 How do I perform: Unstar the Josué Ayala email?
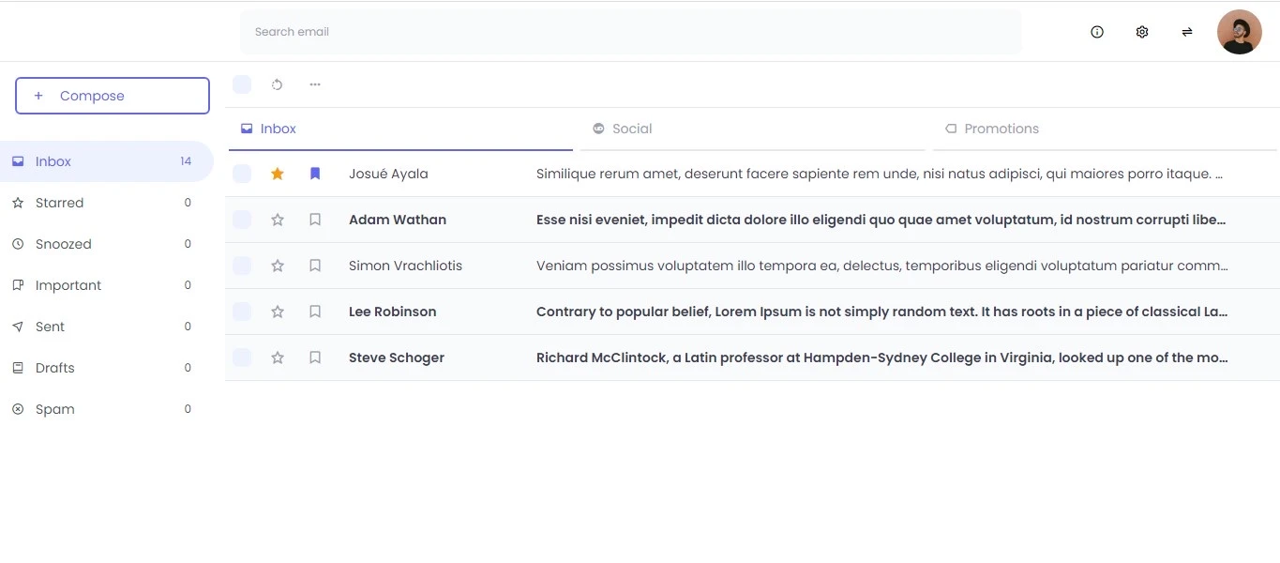278,174
